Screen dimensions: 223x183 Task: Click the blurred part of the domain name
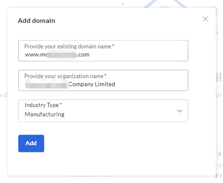[62, 55]
